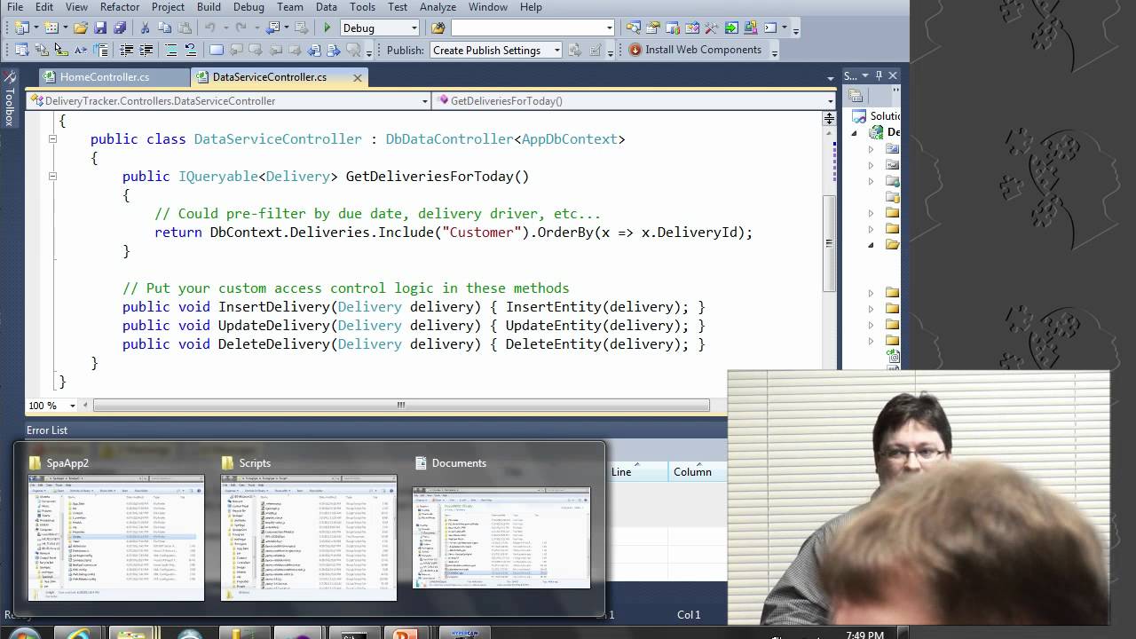
Task: Click the Install Web Components button
Action: tap(697, 50)
